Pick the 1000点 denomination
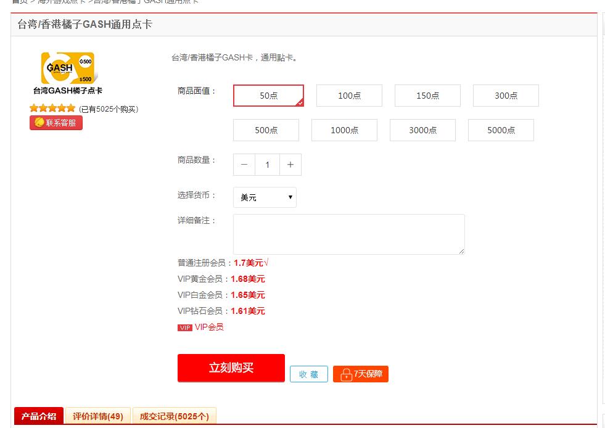605x428 pixels. click(x=344, y=130)
